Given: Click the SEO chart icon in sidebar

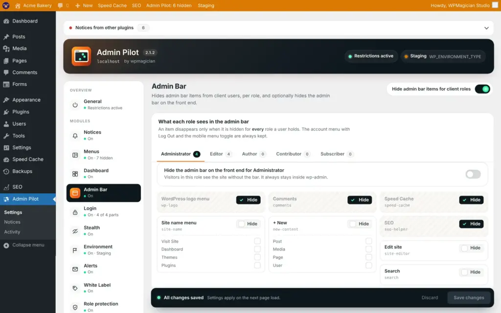Looking at the screenshot, I should [x=6, y=187].
